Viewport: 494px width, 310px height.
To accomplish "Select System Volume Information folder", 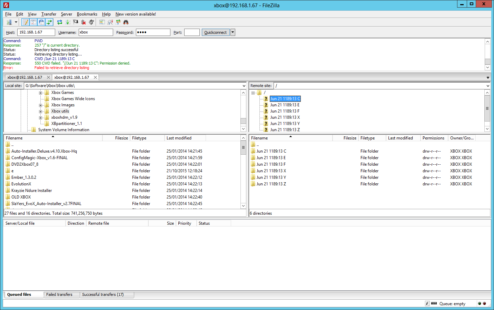I will [64, 130].
